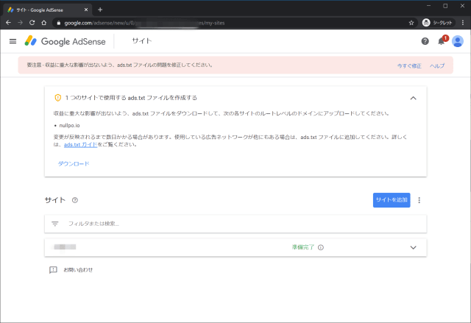Click the ヘルプ link in the alert banner
The height and width of the screenshot is (323, 471).
[x=437, y=65]
